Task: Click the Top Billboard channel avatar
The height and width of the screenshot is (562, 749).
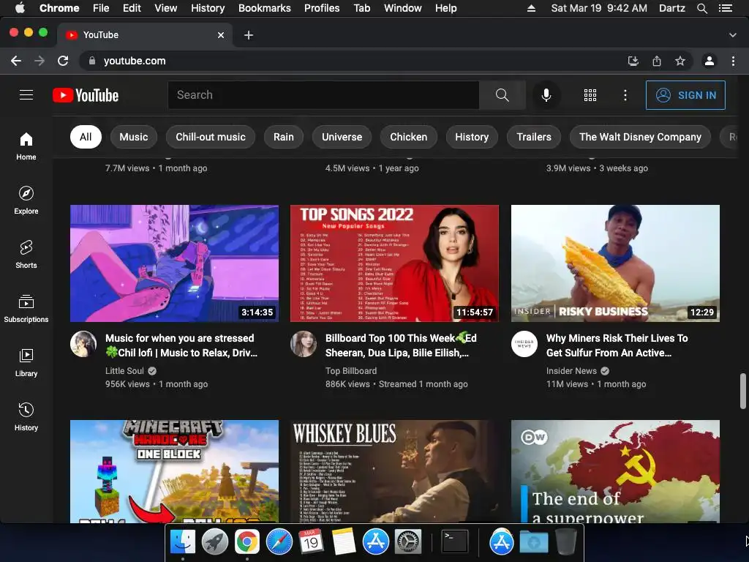Action: [304, 344]
